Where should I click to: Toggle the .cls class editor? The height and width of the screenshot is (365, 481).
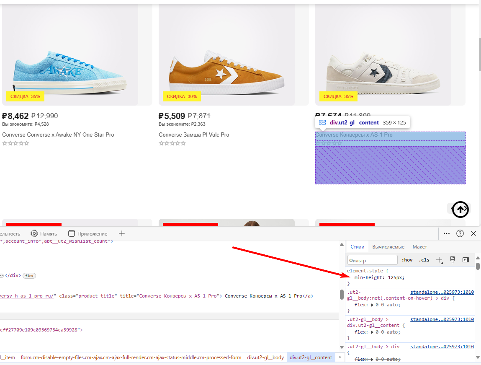[x=424, y=260]
